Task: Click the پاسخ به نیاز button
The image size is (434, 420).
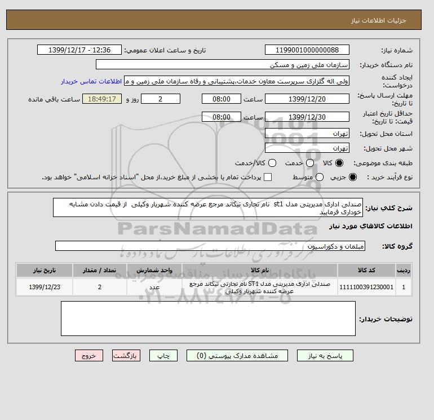Action: [325, 356]
